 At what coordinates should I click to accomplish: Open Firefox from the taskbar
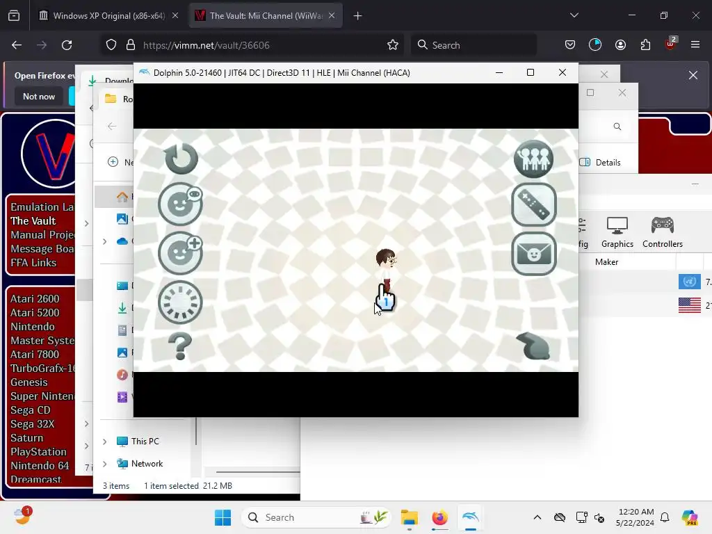coord(439,517)
